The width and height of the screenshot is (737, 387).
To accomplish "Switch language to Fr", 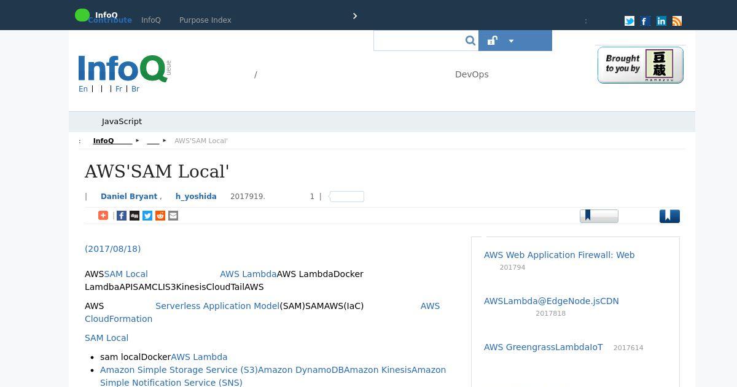I will [x=119, y=89].
